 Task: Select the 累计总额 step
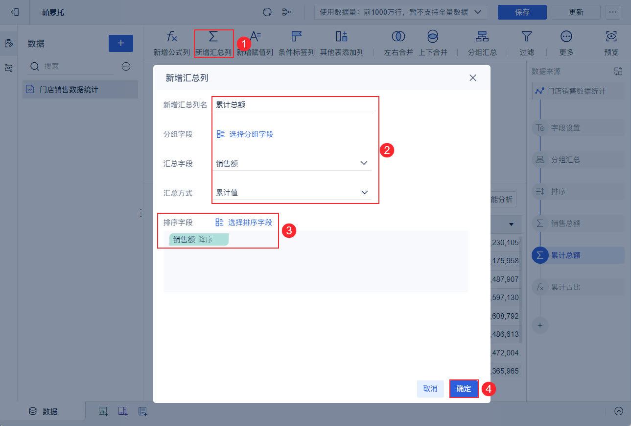click(578, 255)
